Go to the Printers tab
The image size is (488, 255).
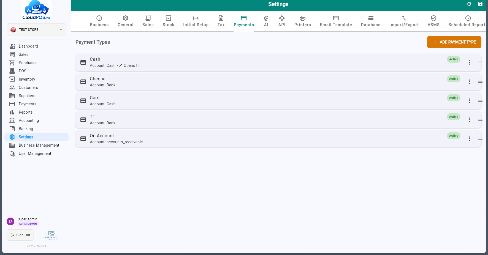click(x=303, y=21)
